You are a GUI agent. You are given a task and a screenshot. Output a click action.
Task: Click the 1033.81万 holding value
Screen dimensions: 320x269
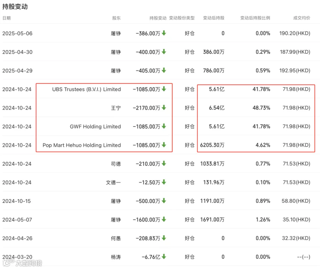click(212, 164)
